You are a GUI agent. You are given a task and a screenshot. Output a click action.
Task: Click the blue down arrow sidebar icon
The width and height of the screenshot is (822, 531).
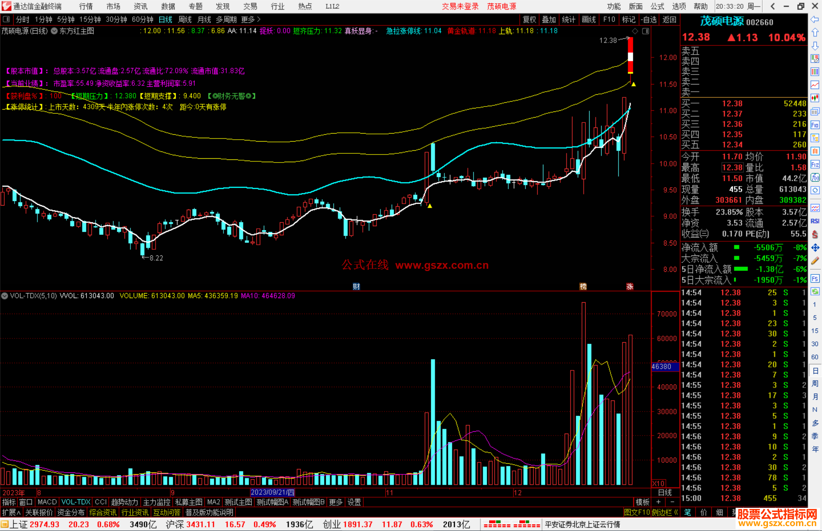(815, 46)
